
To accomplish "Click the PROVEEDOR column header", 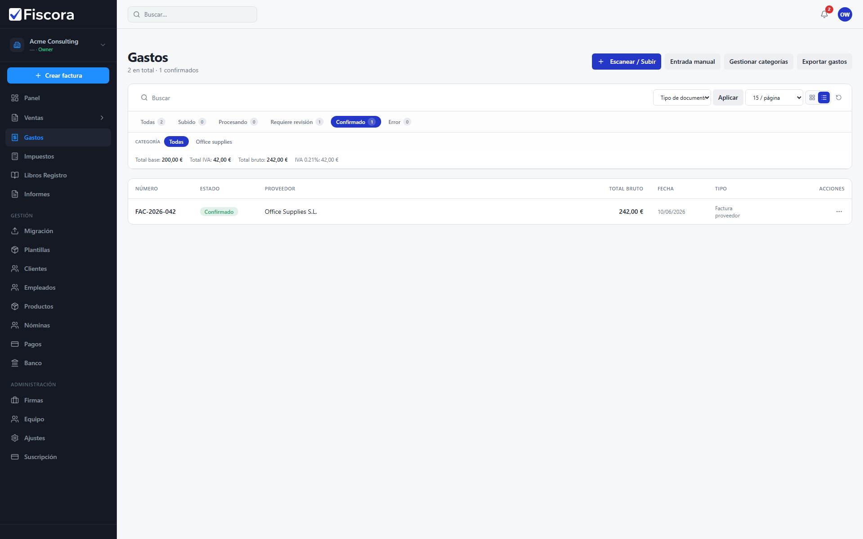I will pos(280,189).
